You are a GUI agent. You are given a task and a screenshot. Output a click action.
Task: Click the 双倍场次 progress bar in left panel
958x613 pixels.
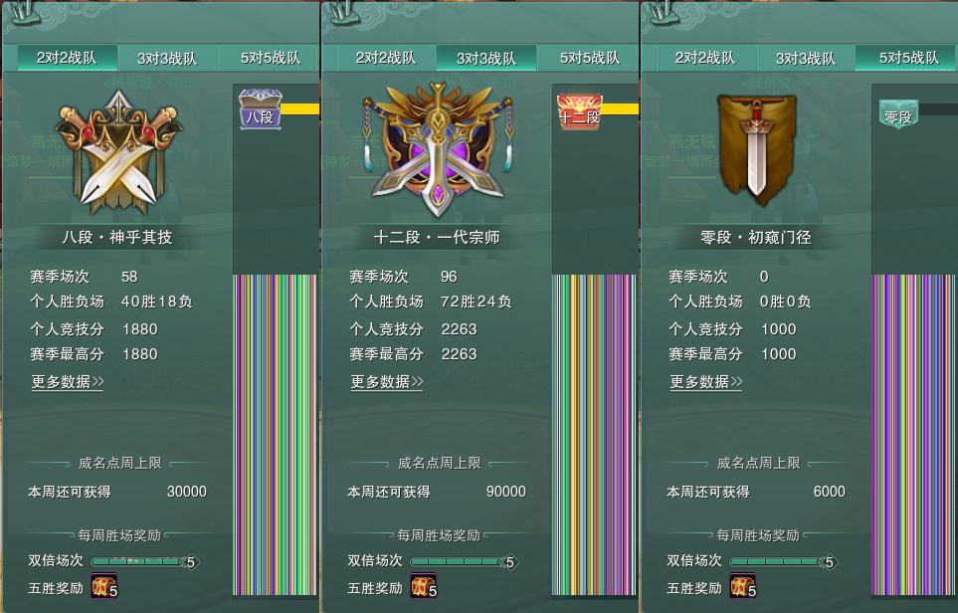[x=145, y=561]
